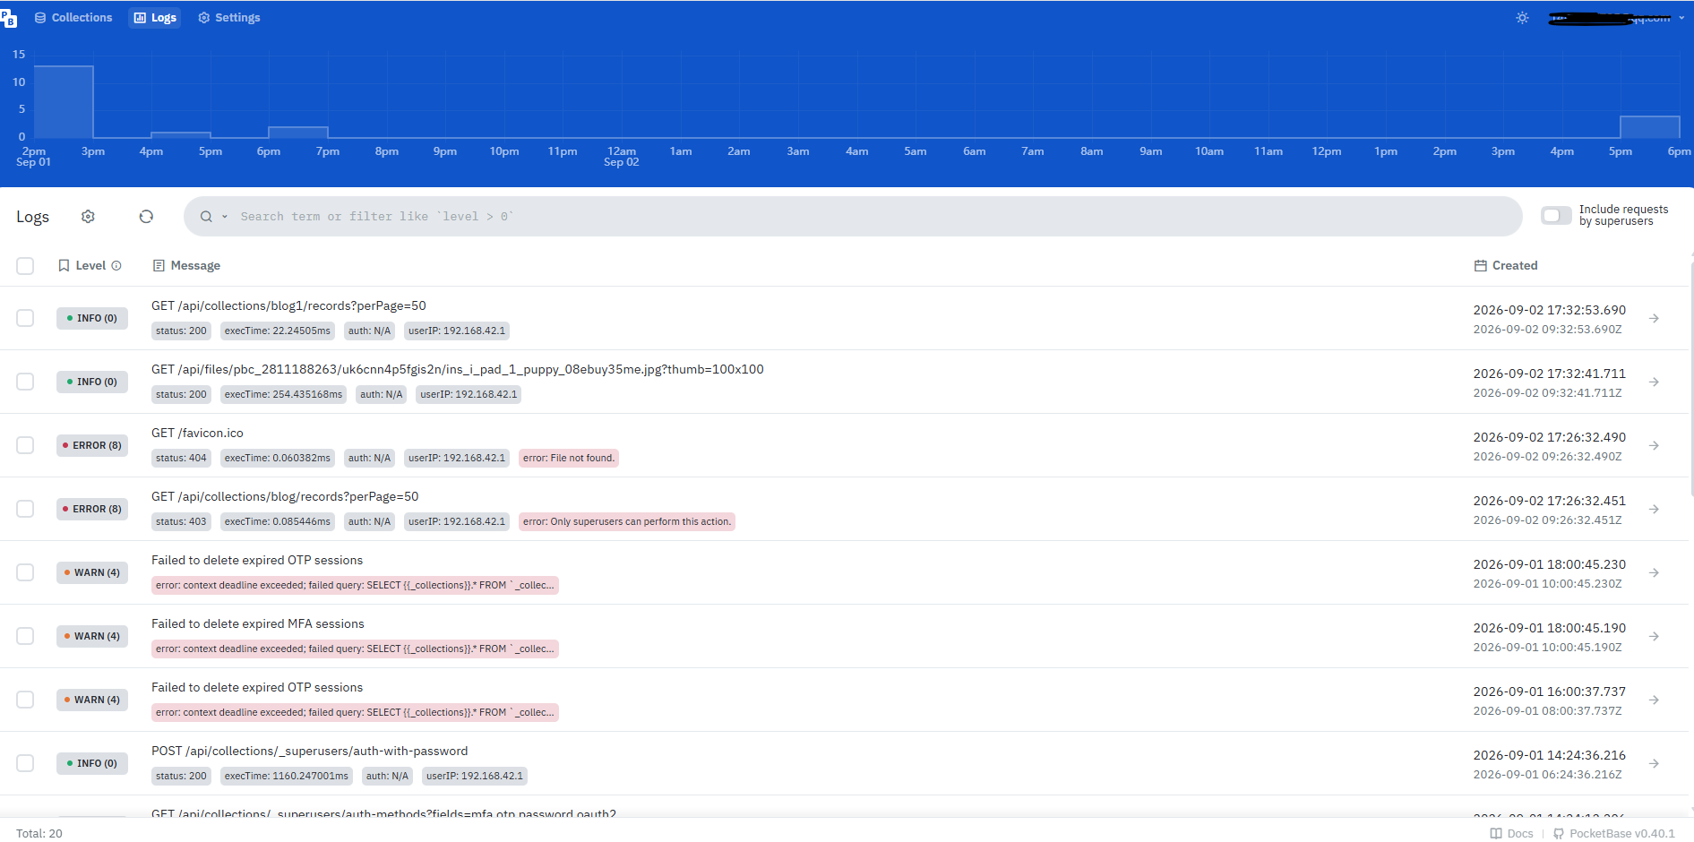This screenshot has height=842, width=1694.
Task: Open logs settings gear icon
Action: click(x=88, y=217)
